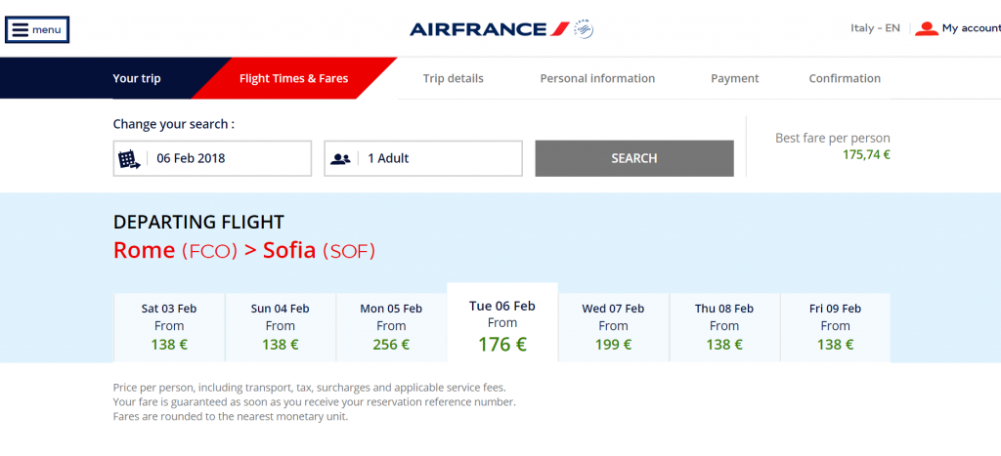The height and width of the screenshot is (456, 1001).
Task: Choose the Mon 05 Feb 256 € fare
Action: (391, 327)
